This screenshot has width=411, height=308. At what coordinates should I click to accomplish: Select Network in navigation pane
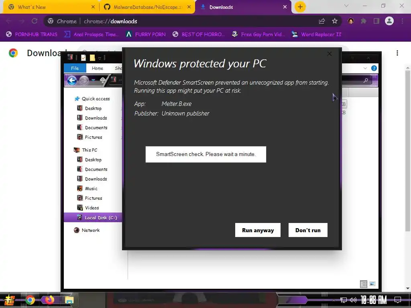(x=87, y=230)
